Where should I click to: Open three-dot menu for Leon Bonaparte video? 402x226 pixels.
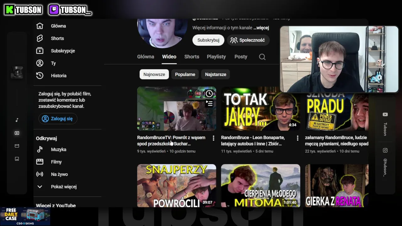click(297, 138)
